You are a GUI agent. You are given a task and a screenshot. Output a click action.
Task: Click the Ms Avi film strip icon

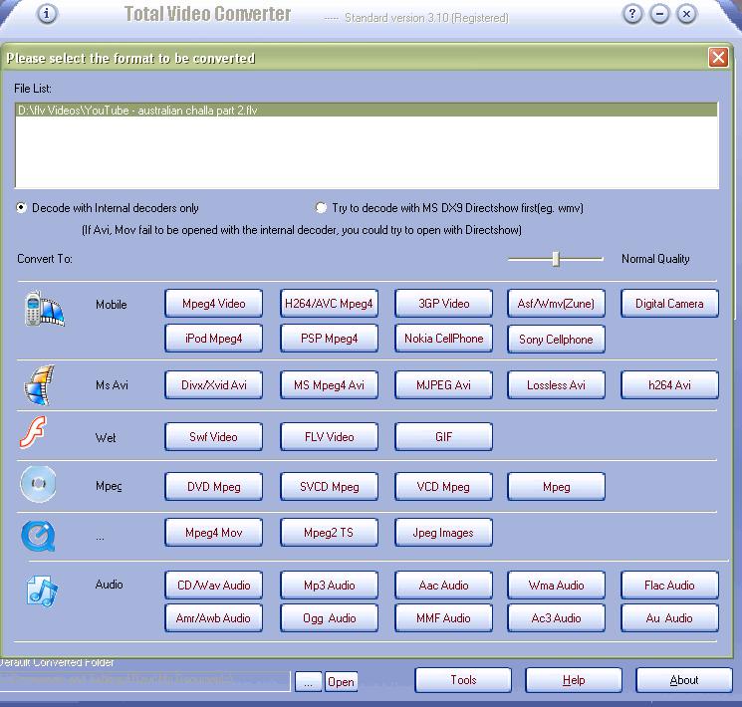click(x=39, y=384)
